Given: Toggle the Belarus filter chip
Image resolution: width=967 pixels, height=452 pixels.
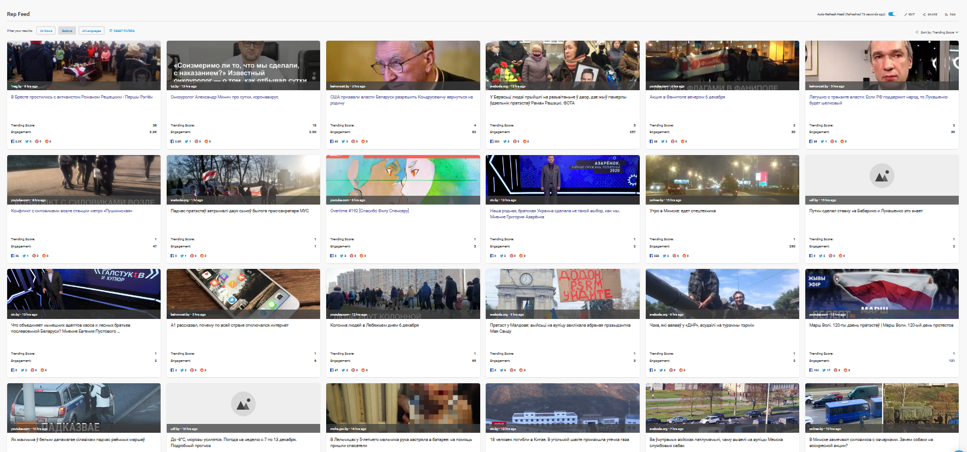Looking at the screenshot, I should tap(67, 31).
